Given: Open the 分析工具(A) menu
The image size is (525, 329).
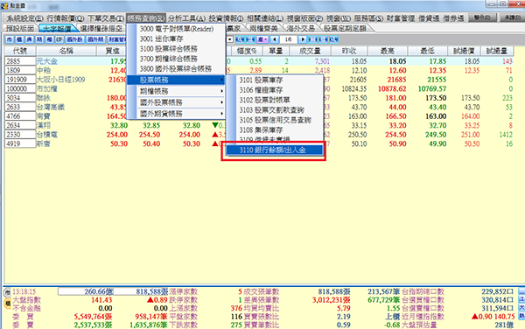Looking at the screenshot, I should (187, 18).
